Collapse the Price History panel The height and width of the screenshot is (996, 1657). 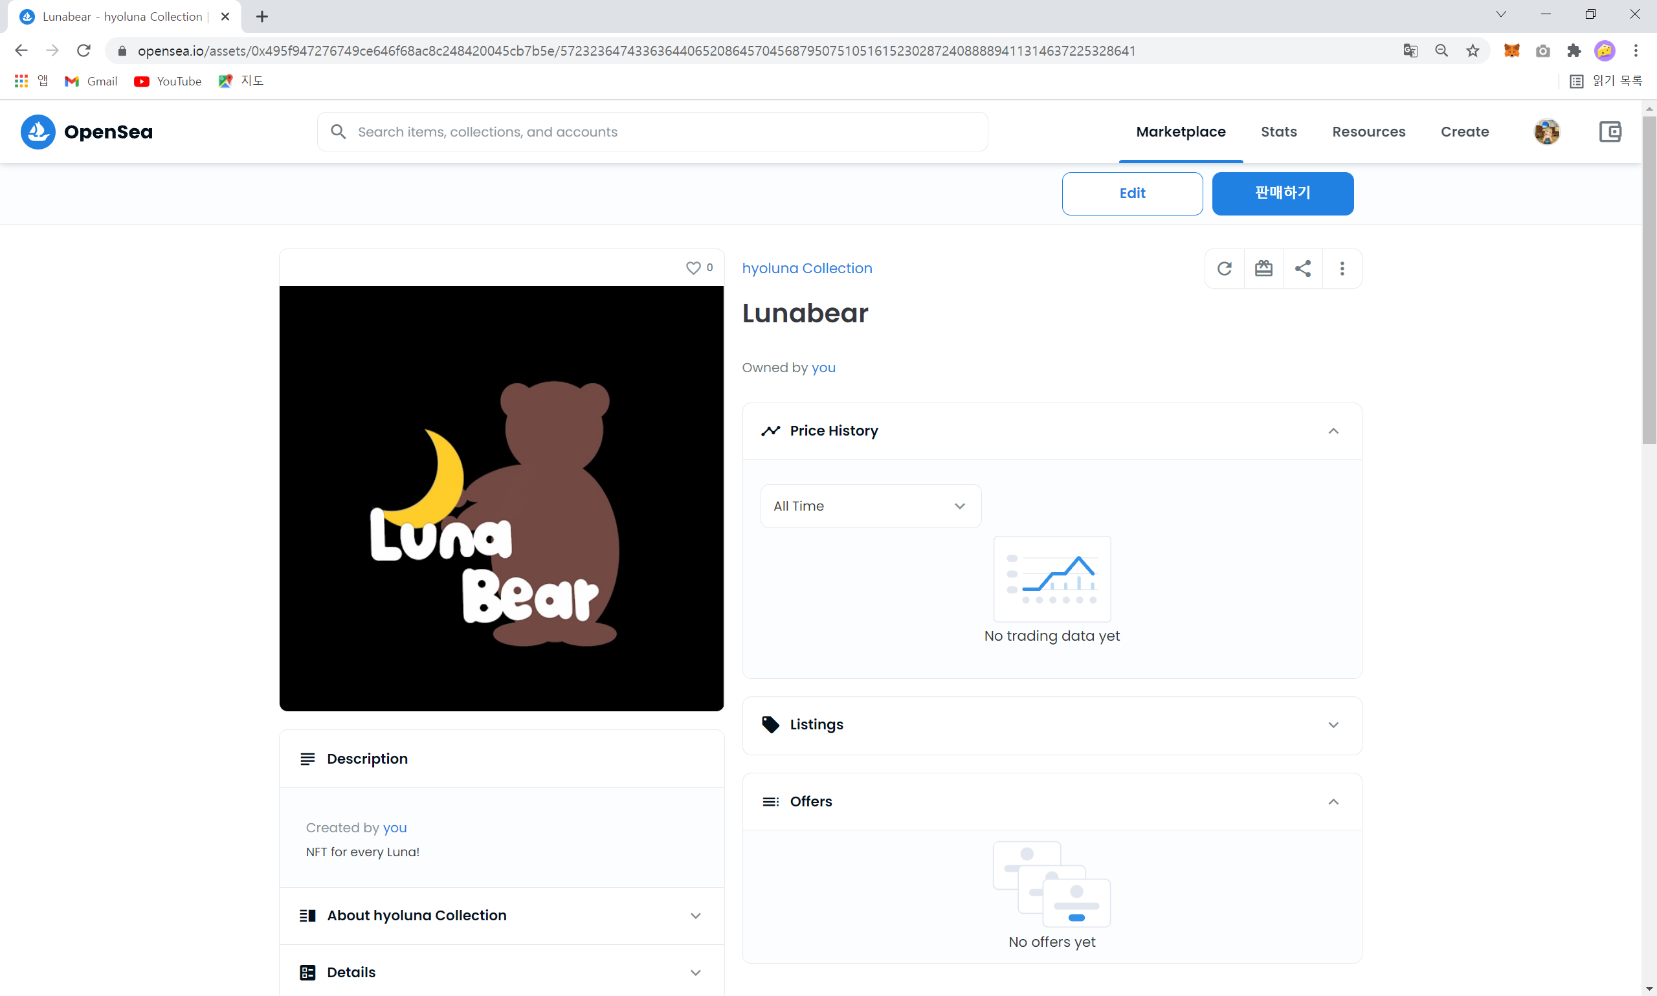click(x=1333, y=431)
